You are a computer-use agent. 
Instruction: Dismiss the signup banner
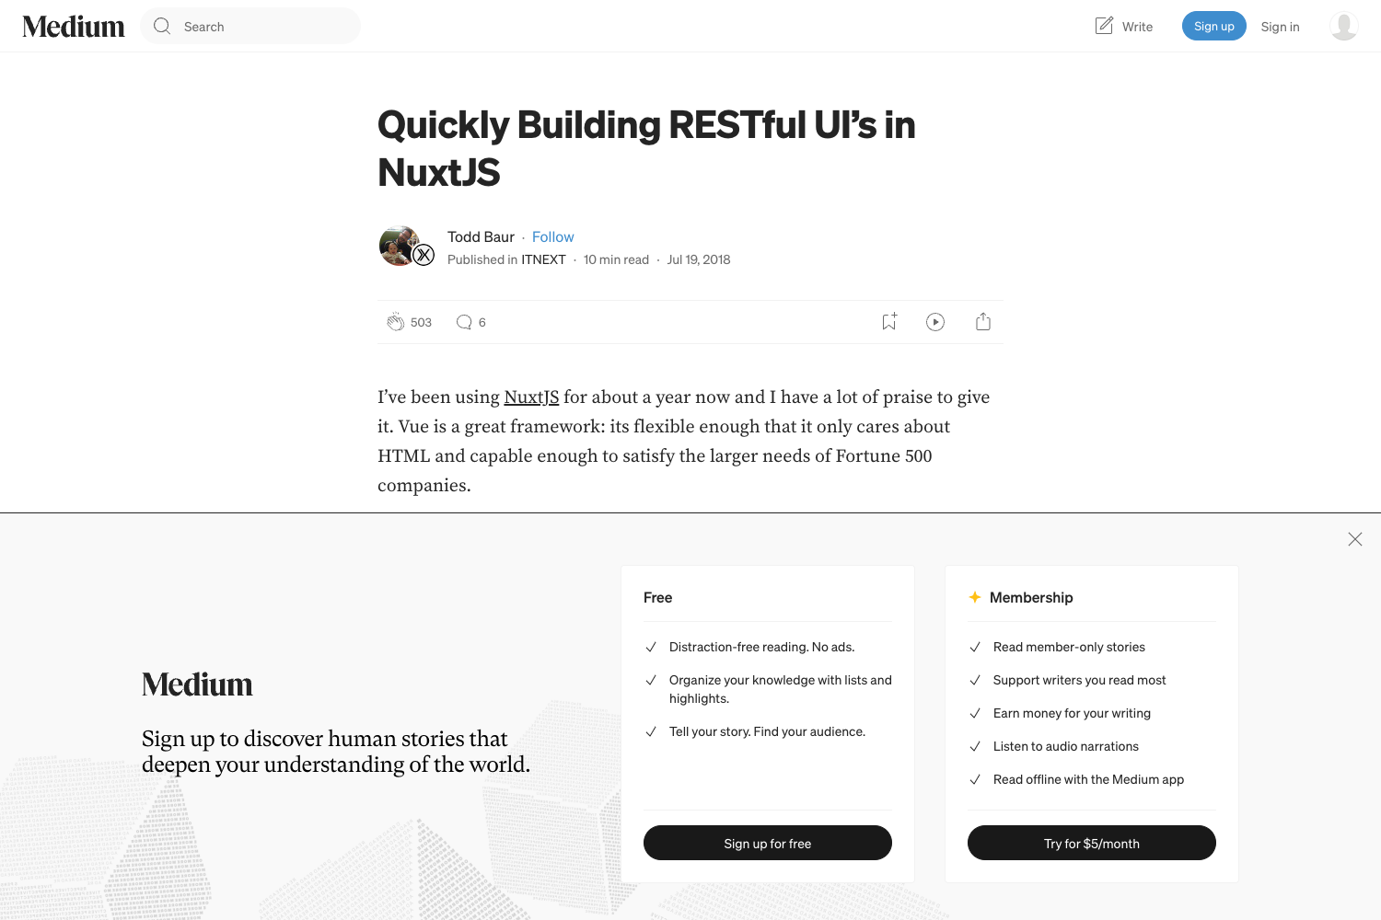coord(1354,539)
